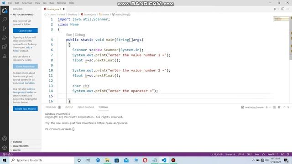This screenshot has width=292, height=164.
Task: Open the Search view icon
Action: [5, 19]
